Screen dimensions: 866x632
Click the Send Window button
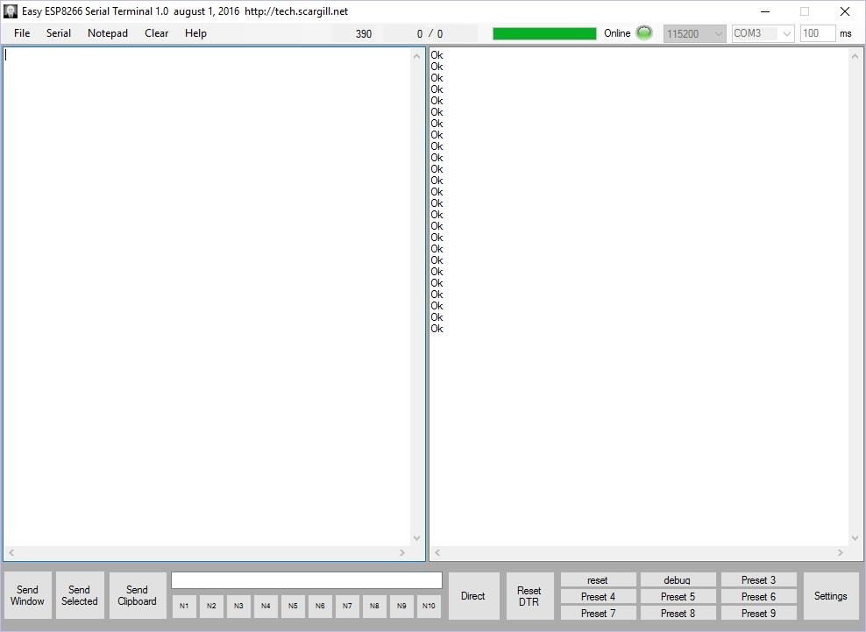27,596
